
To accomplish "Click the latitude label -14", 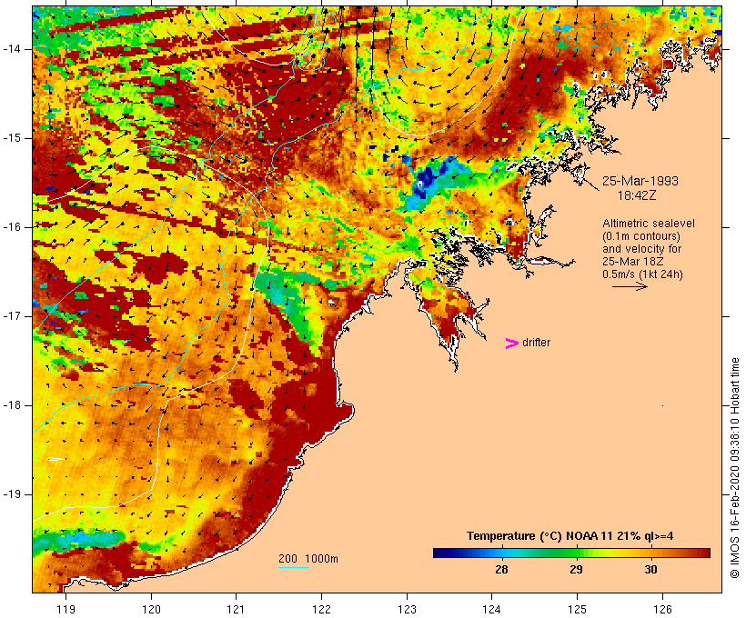I will click(x=11, y=49).
